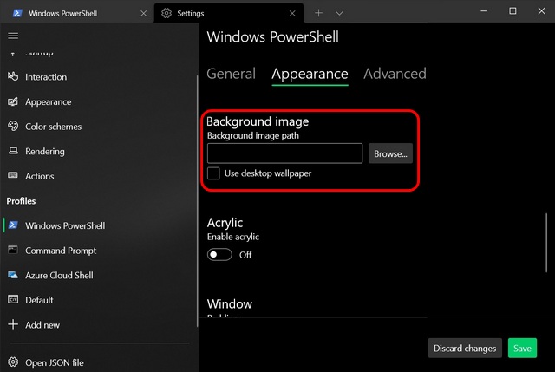This screenshot has width=555, height=372.
Task: Open Color schemes palette icon
Action: pyautogui.click(x=13, y=127)
